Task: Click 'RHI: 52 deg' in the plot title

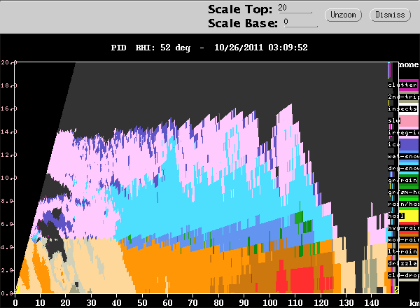Action: coord(163,48)
